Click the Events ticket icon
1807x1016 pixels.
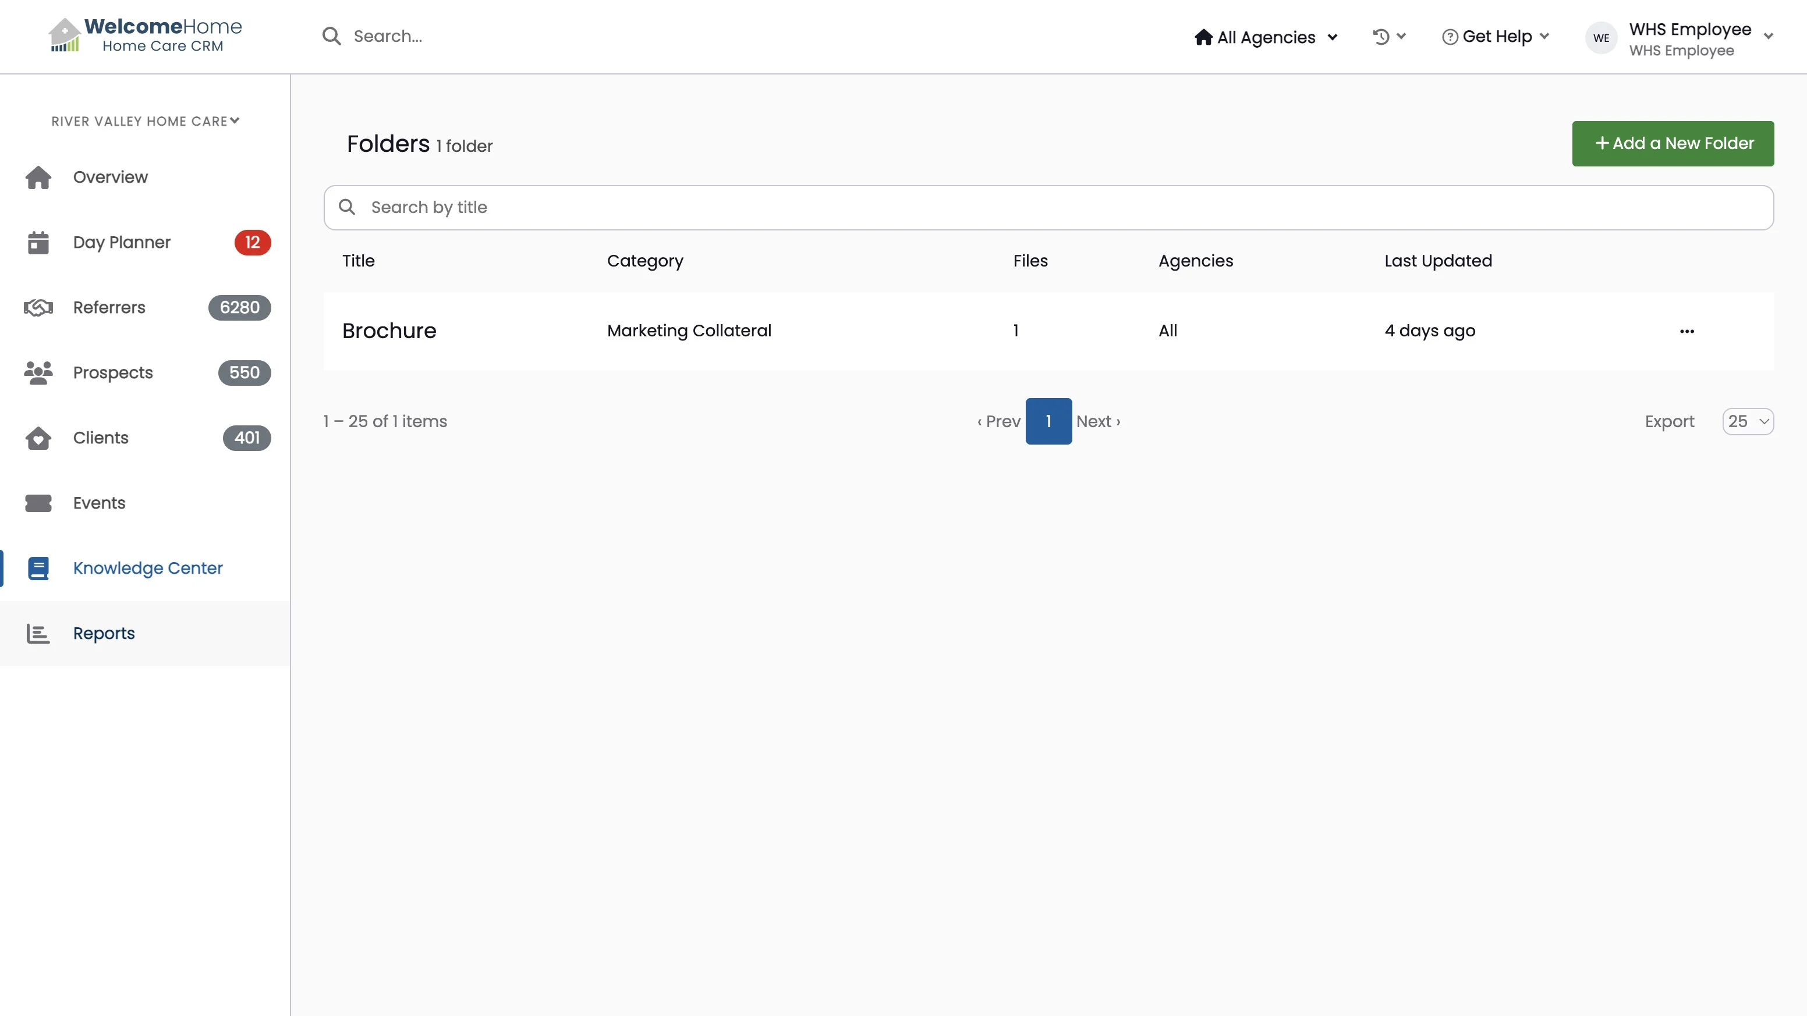point(38,503)
